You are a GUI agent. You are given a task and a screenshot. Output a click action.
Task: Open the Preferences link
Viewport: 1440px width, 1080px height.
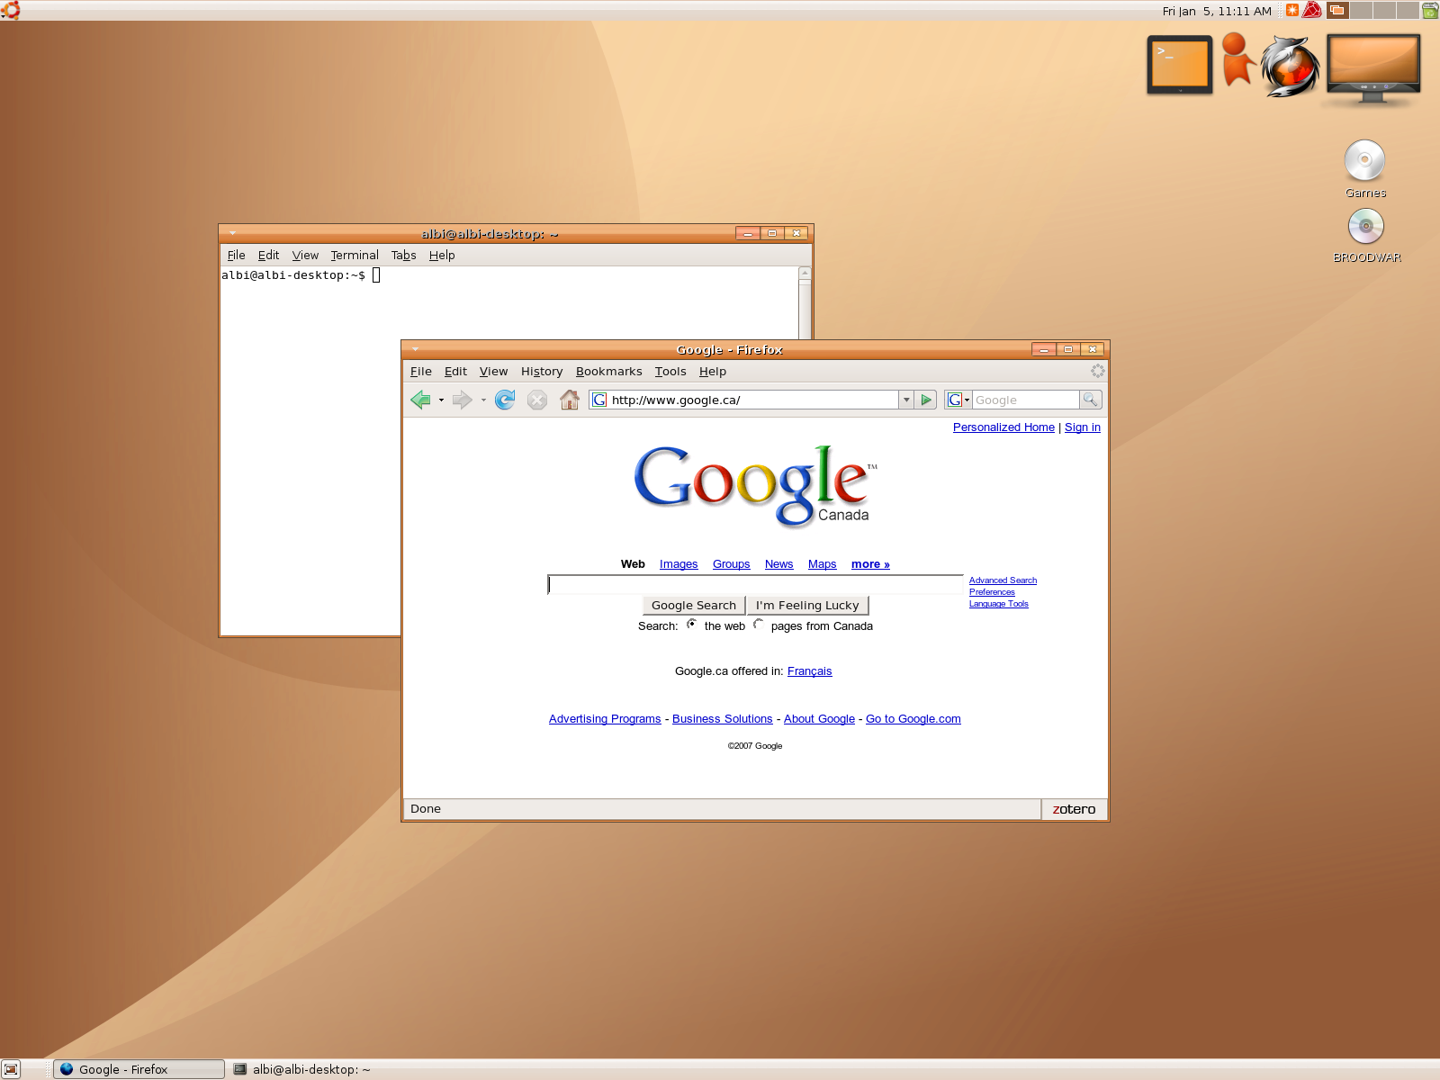click(x=992, y=592)
